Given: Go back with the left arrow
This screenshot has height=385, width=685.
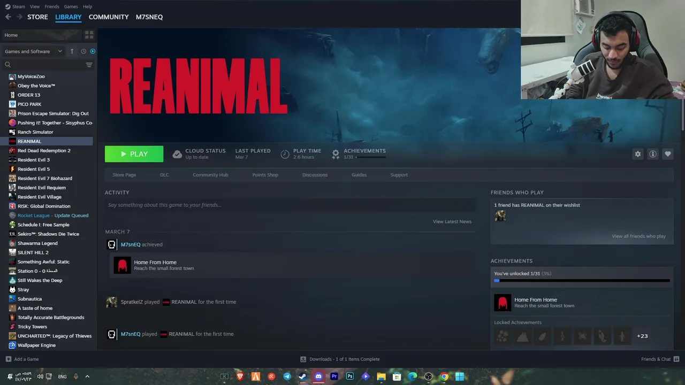Looking at the screenshot, I should click(x=8, y=17).
